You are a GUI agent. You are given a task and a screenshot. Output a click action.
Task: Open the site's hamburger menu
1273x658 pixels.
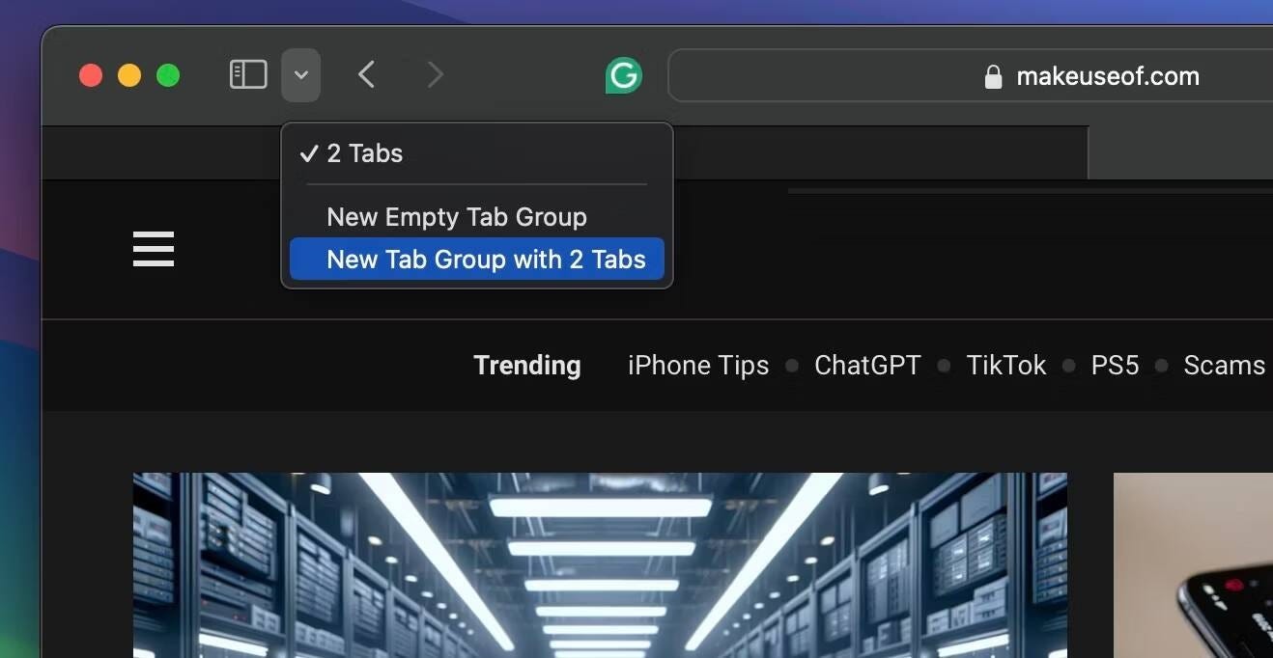(153, 249)
